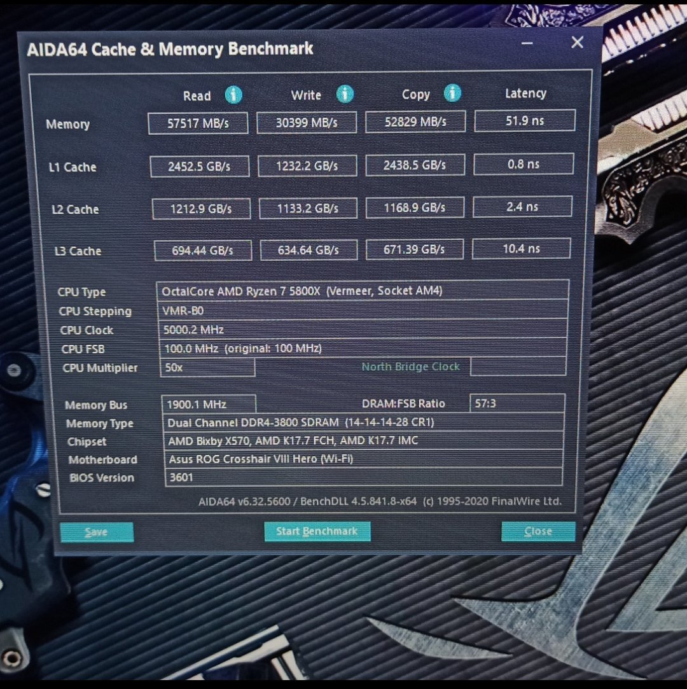Click the Memory row label
The width and height of the screenshot is (687, 689).
[x=67, y=124]
